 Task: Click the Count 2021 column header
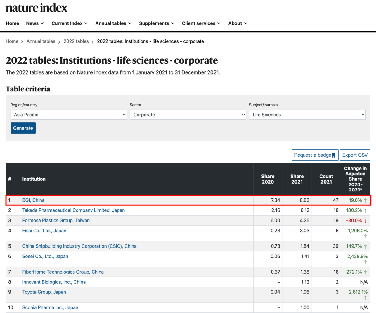pyautogui.click(x=326, y=179)
